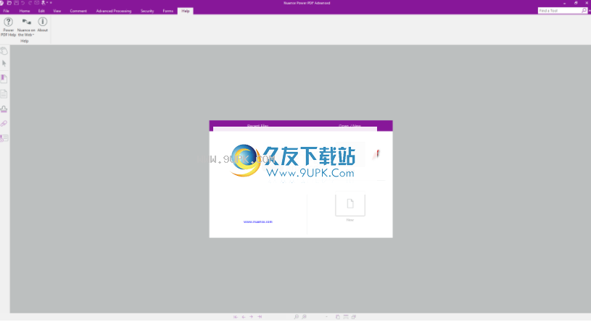This screenshot has width=591, height=322.
Task: Open the Advanced Processing tab
Action: (x=114, y=11)
